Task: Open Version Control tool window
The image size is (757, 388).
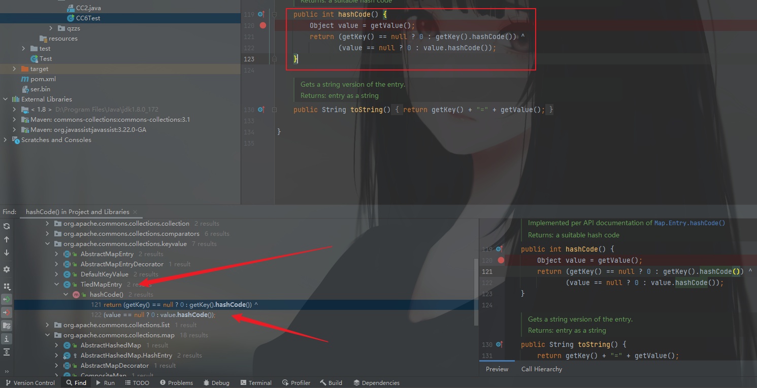Action: (x=29, y=383)
